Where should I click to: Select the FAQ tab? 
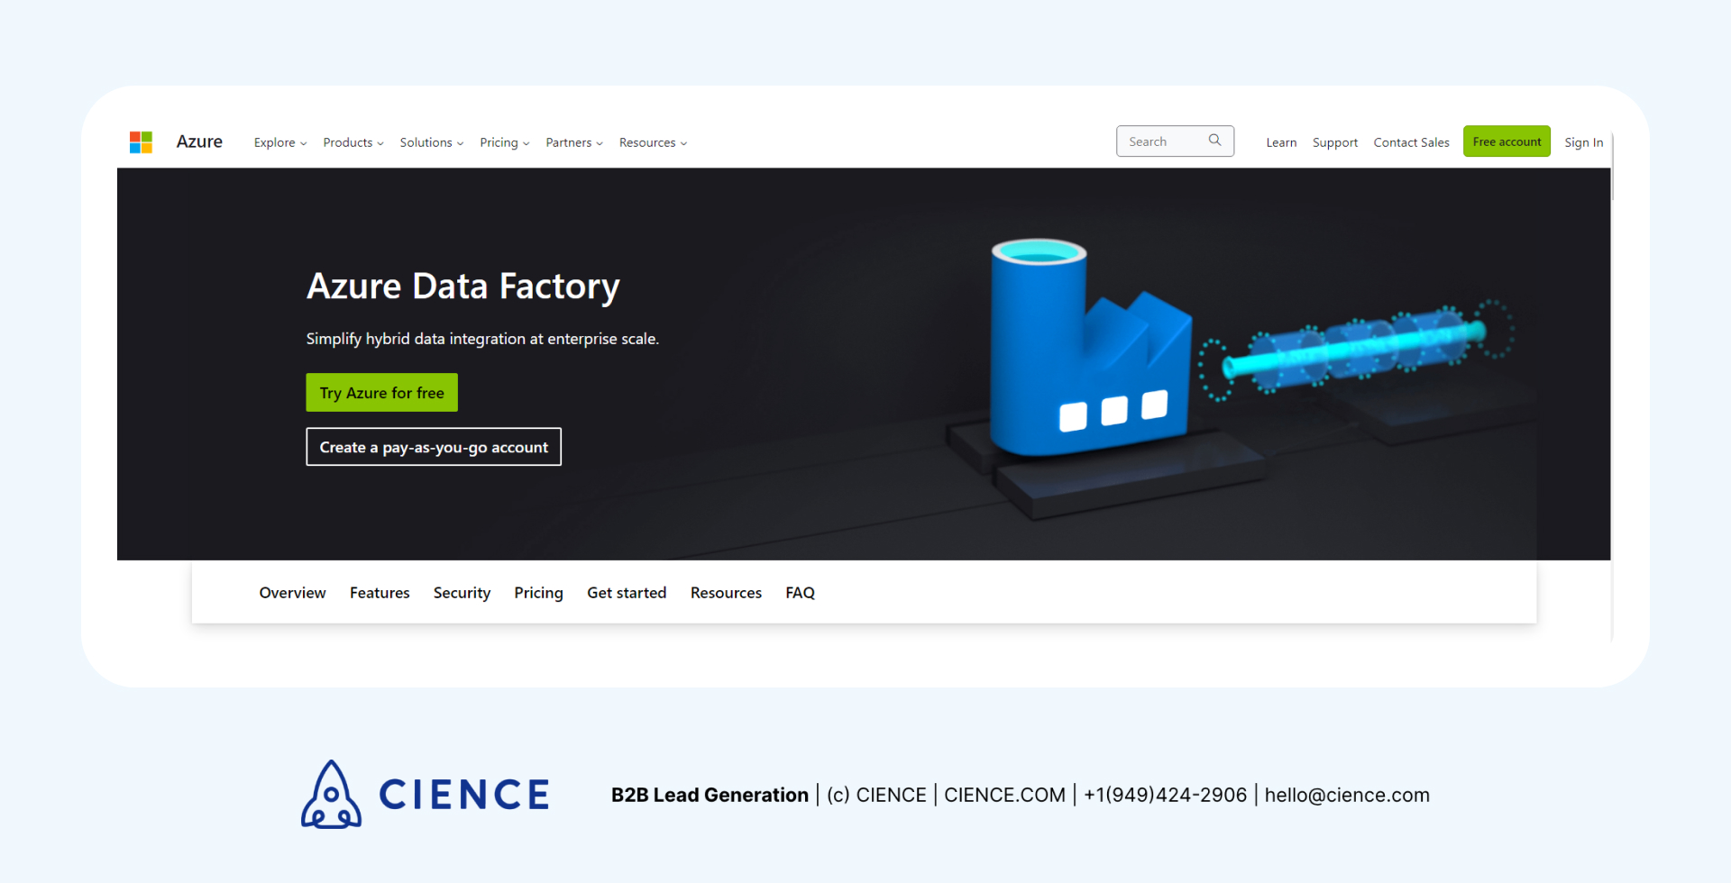click(x=800, y=592)
